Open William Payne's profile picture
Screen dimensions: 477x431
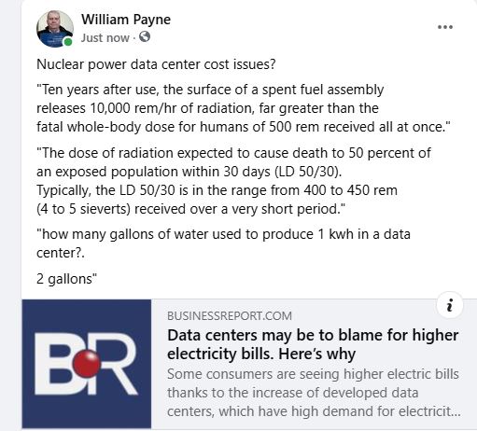[55, 29]
